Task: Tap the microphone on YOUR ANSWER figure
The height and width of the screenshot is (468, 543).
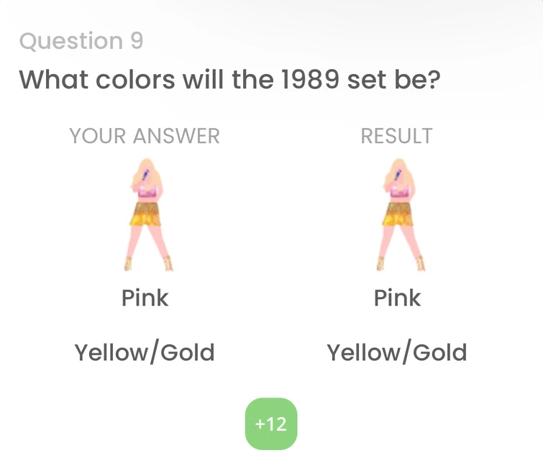Action: (144, 175)
